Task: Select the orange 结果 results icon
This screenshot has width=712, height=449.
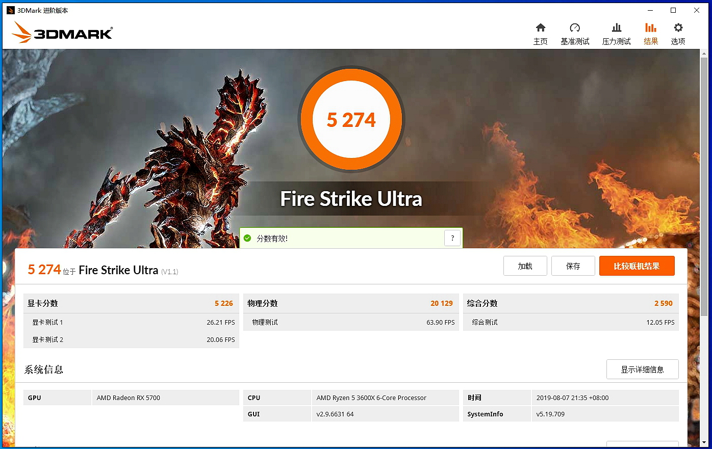Action: (651, 33)
